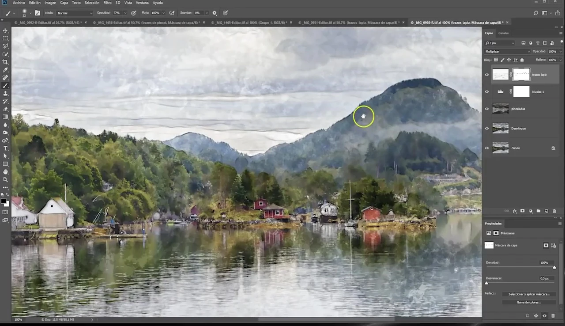Click the Densidad slider handle

[x=554, y=267]
